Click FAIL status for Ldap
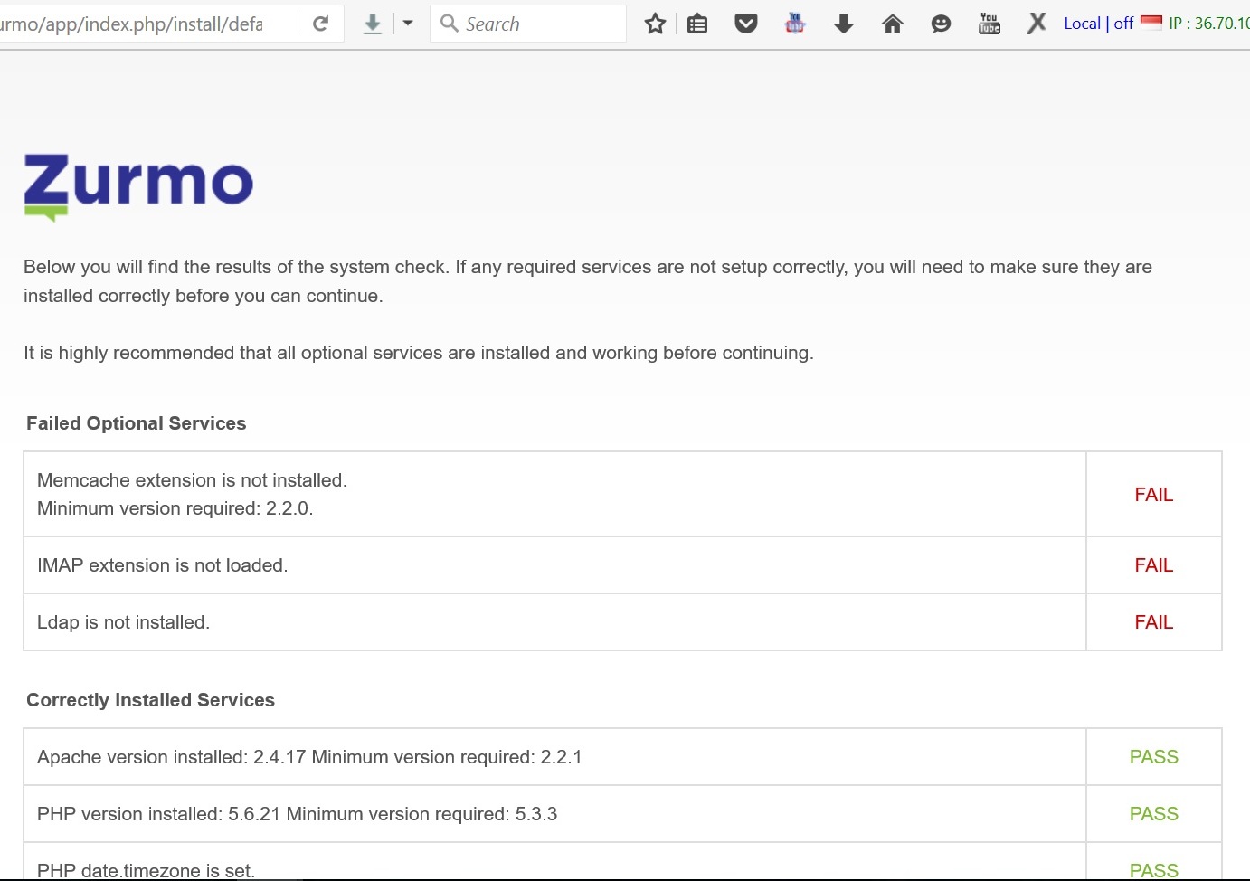 tap(1154, 622)
